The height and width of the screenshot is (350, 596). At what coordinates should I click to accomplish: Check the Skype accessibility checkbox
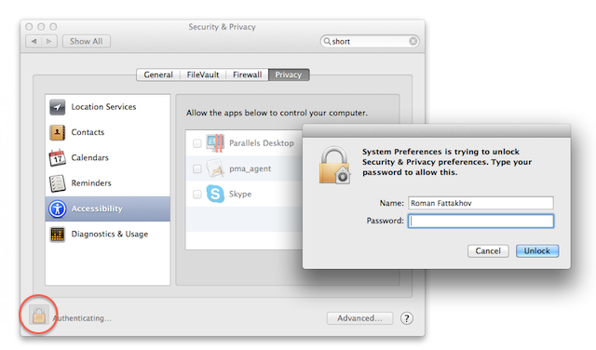[x=196, y=195]
